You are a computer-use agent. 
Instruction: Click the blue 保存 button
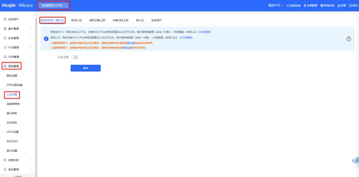[85, 68]
